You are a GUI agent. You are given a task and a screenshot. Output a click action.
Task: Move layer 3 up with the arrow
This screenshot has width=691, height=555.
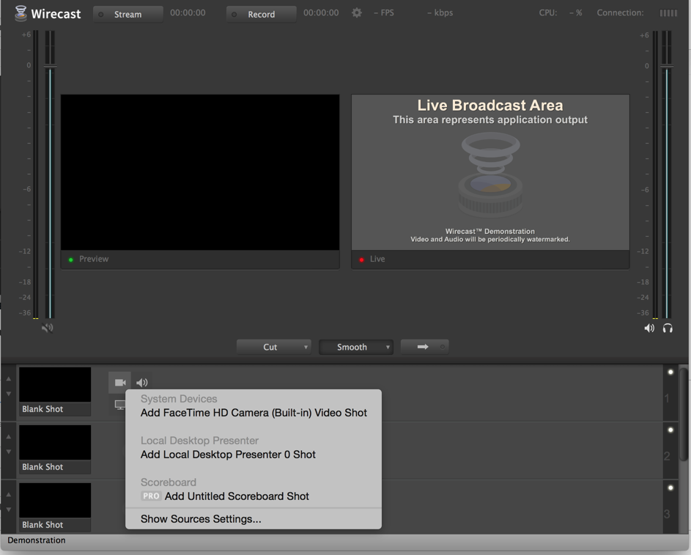click(8, 494)
